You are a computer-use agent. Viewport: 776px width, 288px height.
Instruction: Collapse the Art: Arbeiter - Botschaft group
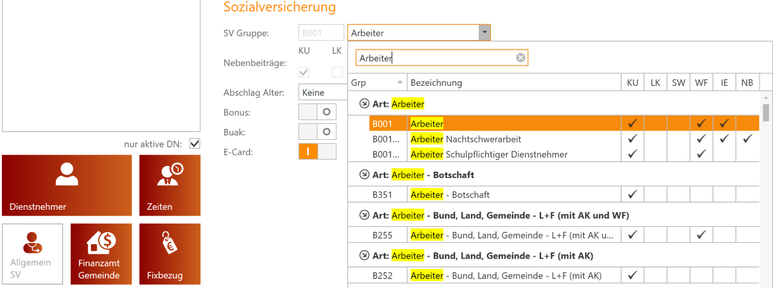364,175
